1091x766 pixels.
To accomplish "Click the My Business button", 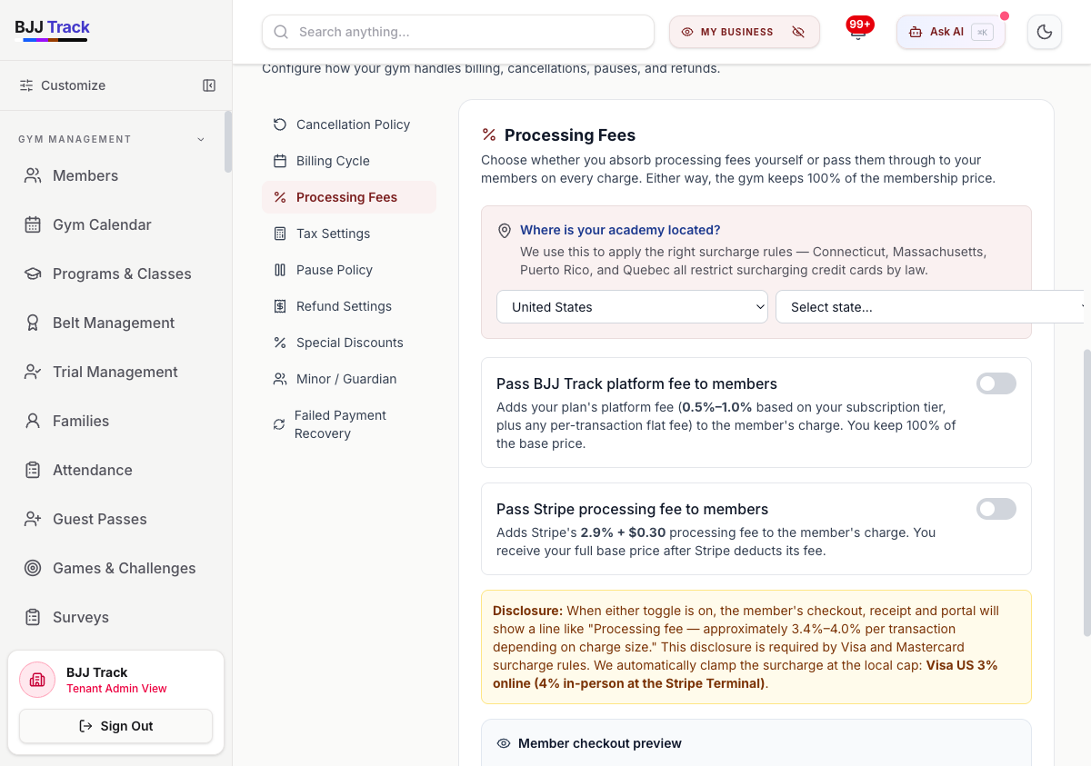I will 745,32.
